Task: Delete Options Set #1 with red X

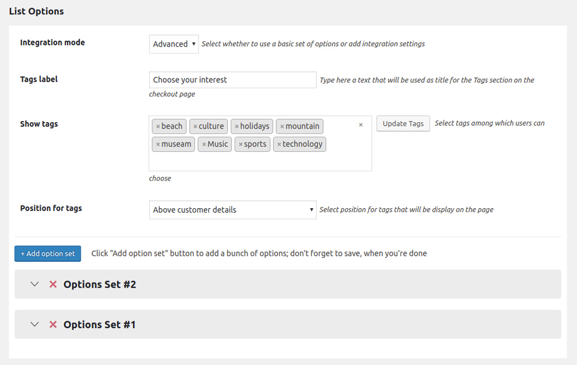Action: [x=53, y=325]
